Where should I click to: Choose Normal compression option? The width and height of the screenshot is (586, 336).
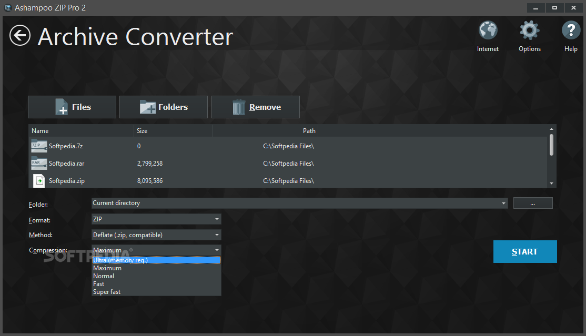click(x=156, y=276)
